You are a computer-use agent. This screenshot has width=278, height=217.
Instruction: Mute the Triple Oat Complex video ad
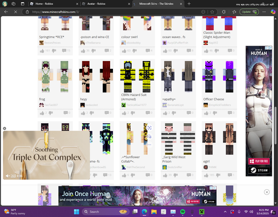pos(7,176)
